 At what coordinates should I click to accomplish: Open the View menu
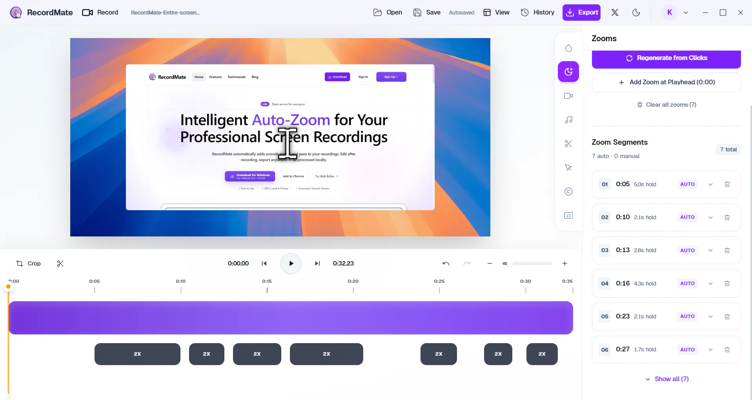(496, 13)
